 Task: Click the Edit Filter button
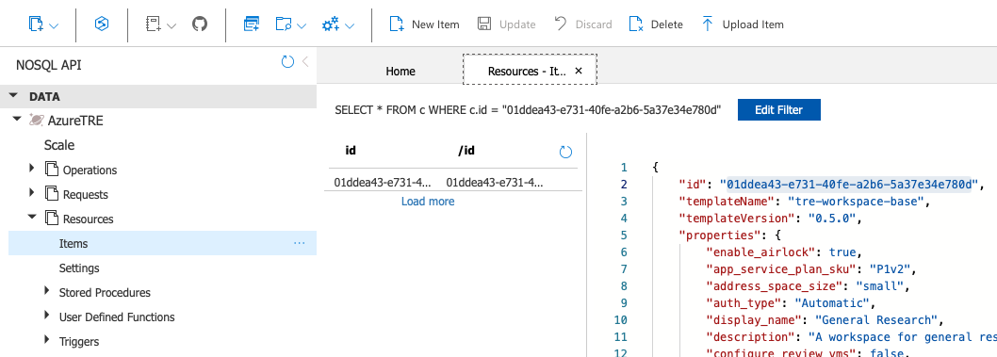click(779, 109)
